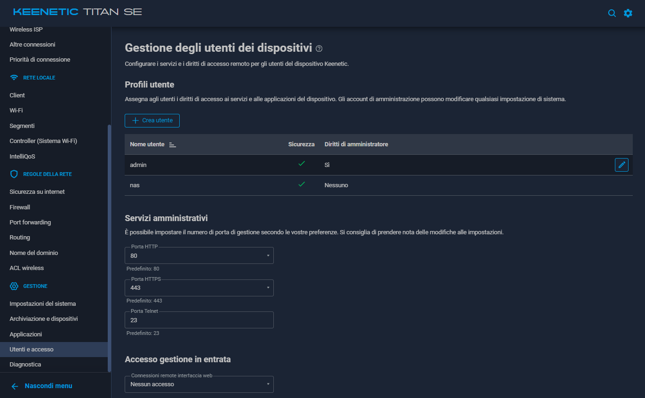Click the sidebar vertical scrollbar
Viewport: 645px width, 398px height.
pos(109,248)
